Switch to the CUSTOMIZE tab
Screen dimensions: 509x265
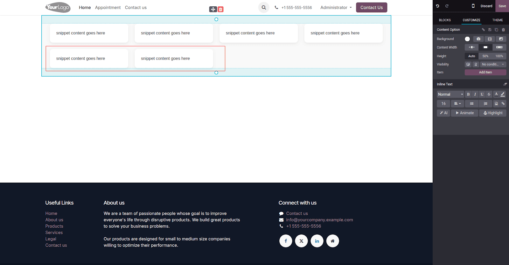point(471,20)
